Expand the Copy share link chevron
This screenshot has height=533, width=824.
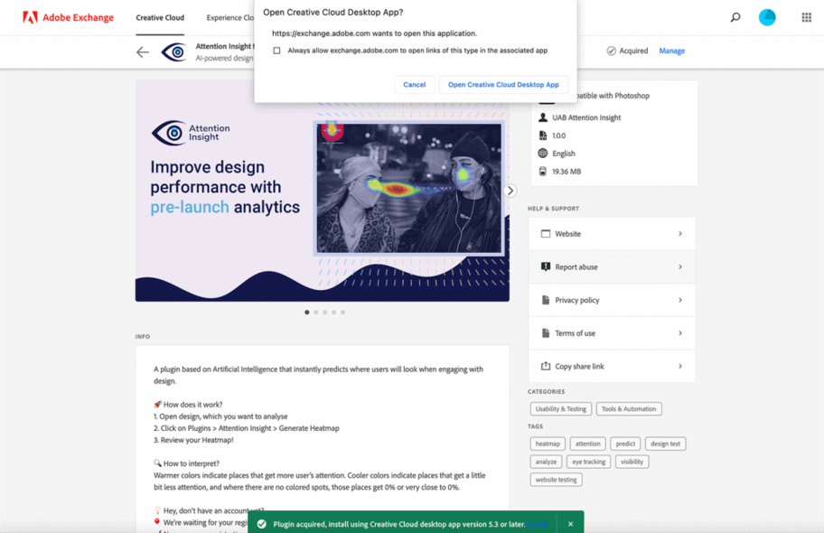coord(680,366)
